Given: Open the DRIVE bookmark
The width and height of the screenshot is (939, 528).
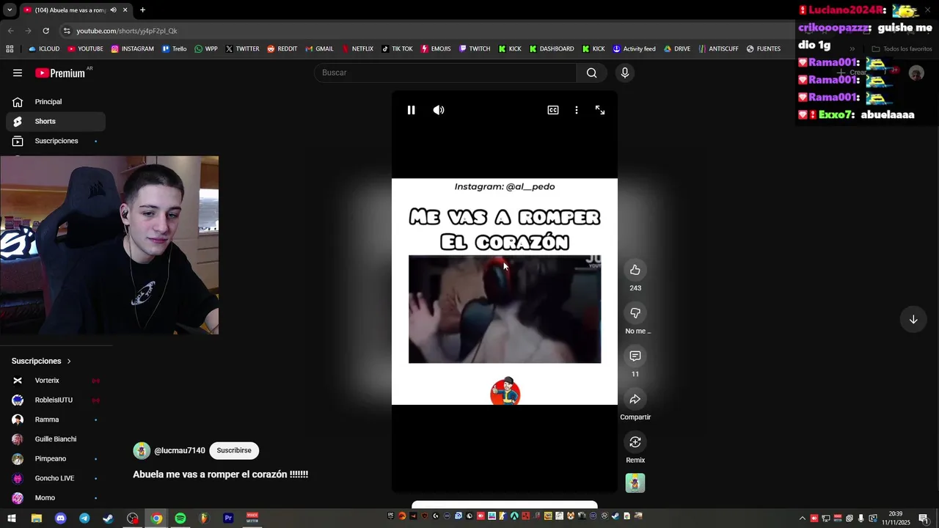Looking at the screenshot, I should point(677,49).
